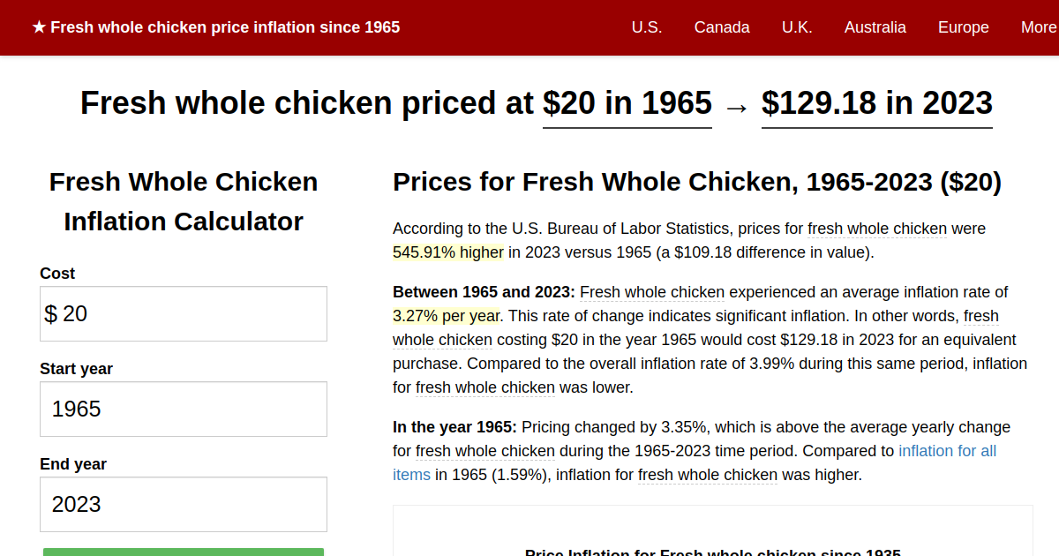This screenshot has height=556, width=1059.
Task: Click the highlighted "545.91% higher" text
Action: point(448,252)
